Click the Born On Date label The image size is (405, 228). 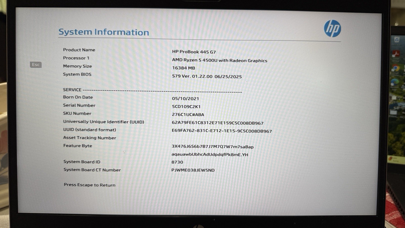tap(78, 97)
